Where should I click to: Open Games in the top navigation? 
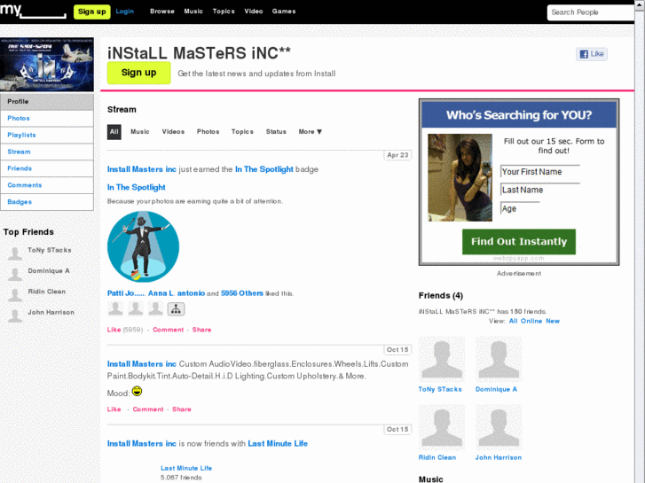pyautogui.click(x=284, y=12)
